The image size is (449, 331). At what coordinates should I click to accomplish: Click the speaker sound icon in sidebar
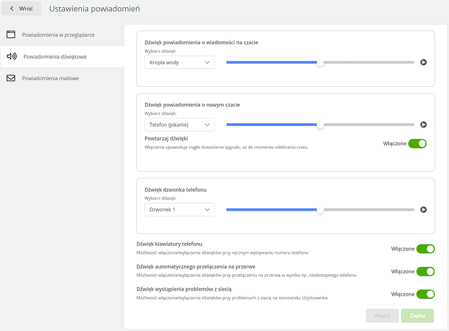click(12, 56)
